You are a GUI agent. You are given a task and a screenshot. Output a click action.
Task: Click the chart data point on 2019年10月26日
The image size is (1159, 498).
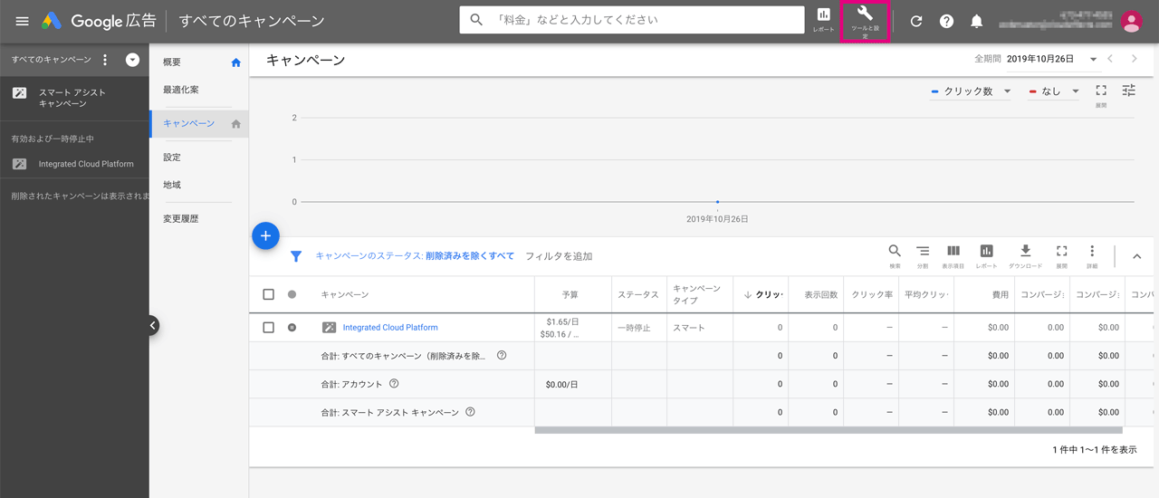pyautogui.click(x=717, y=202)
